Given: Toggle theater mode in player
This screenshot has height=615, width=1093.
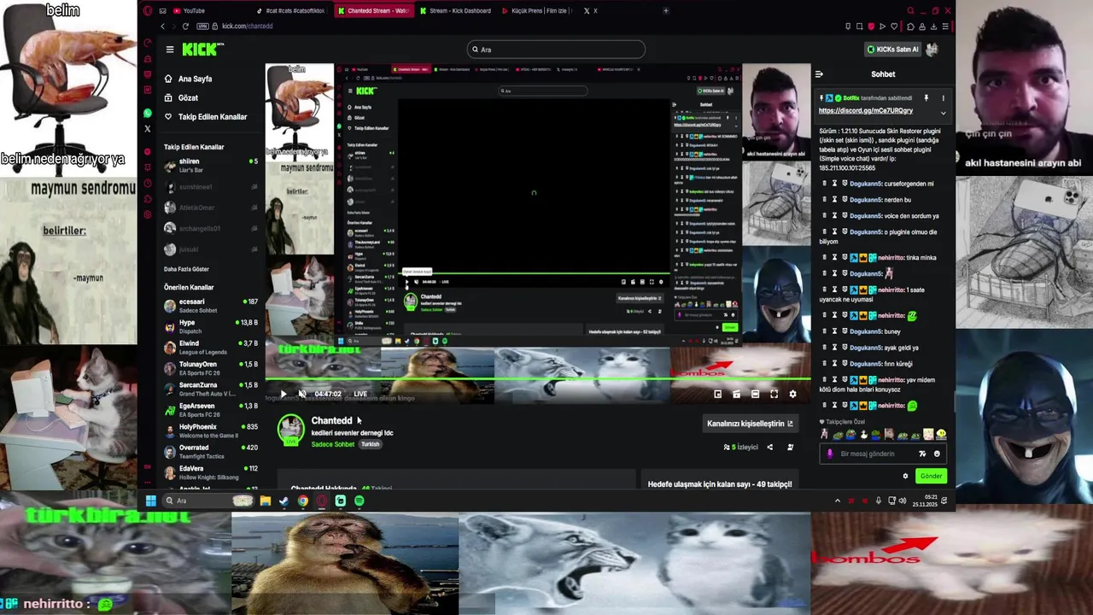Looking at the screenshot, I should pos(755,394).
